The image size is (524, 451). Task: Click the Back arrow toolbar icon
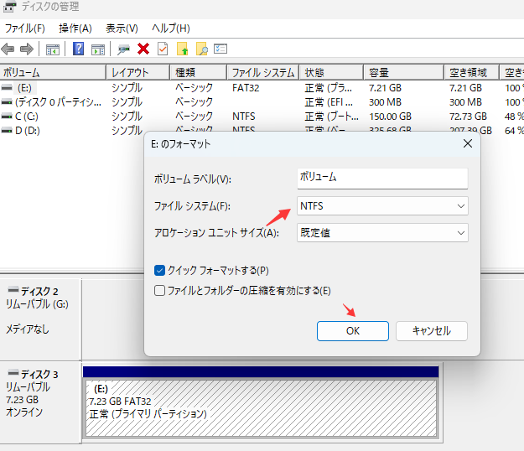[8, 49]
